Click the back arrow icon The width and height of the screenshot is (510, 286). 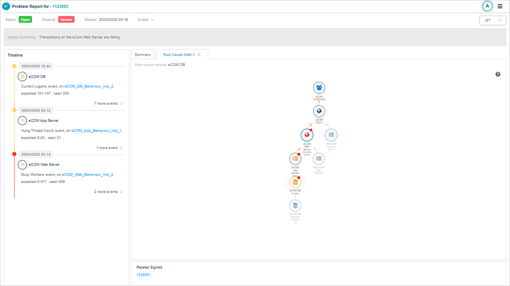coord(6,6)
